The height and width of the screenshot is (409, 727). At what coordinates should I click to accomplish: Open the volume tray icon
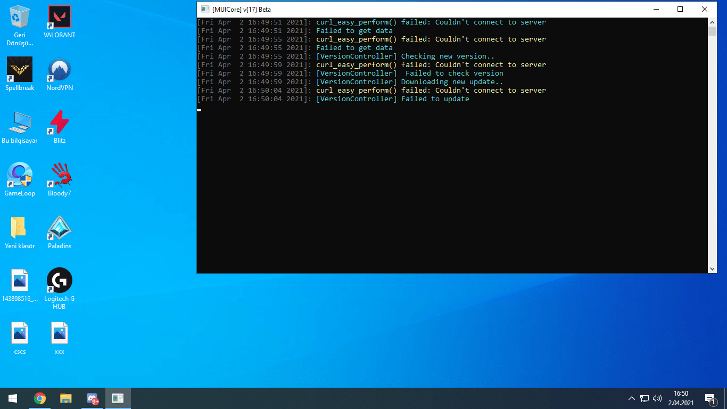[x=657, y=398]
